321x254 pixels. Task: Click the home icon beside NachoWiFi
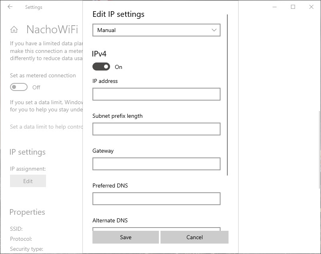pos(13,29)
